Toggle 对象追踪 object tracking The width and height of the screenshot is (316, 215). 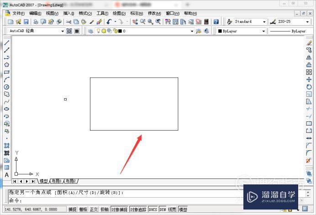tap(138, 210)
